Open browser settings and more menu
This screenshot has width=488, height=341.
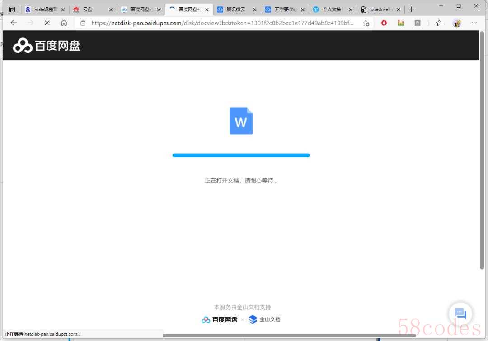[x=474, y=23]
